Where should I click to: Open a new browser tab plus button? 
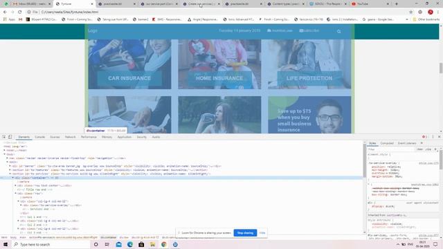397,4
